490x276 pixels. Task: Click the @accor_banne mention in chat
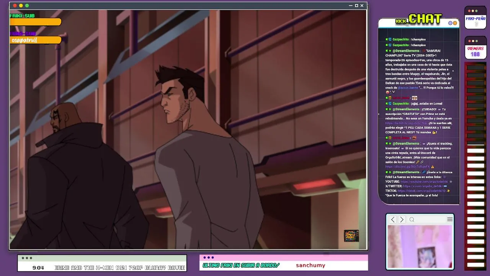(x=408, y=88)
